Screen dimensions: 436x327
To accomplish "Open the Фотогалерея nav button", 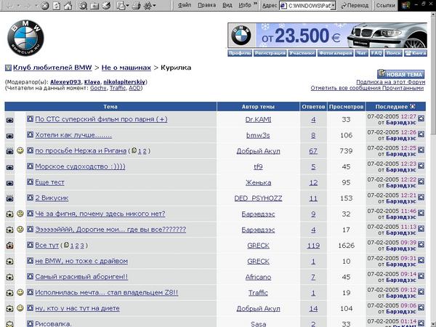I will pyautogui.click(x=336, y=53).
